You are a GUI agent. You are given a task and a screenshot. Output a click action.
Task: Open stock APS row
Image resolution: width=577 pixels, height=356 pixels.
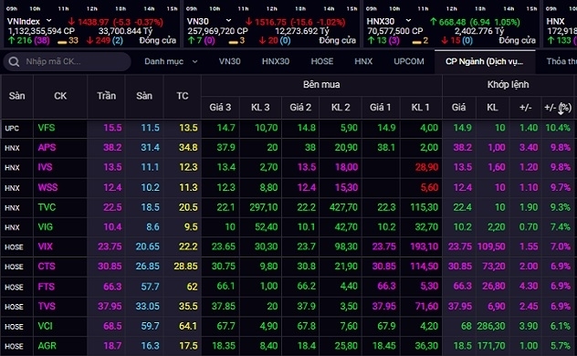pyautogui.click(x=288, y=148)
